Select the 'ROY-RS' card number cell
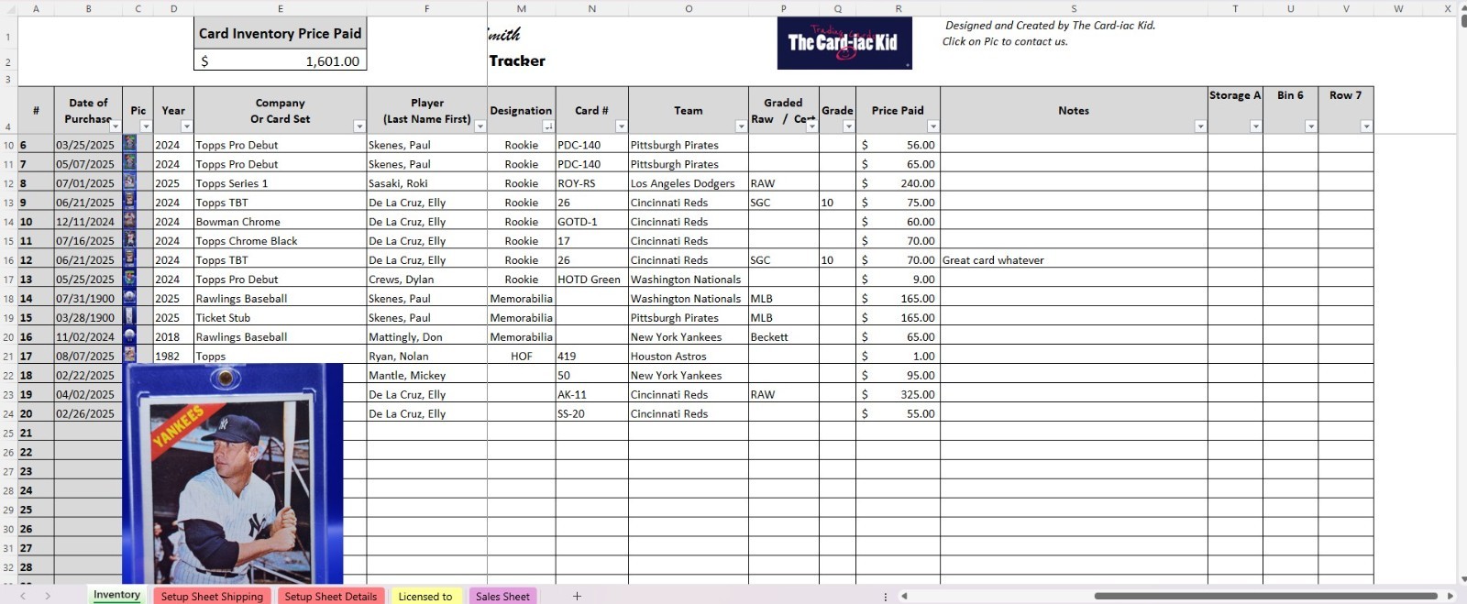This screenshot has width=1467, height=604. coord(591,183)
